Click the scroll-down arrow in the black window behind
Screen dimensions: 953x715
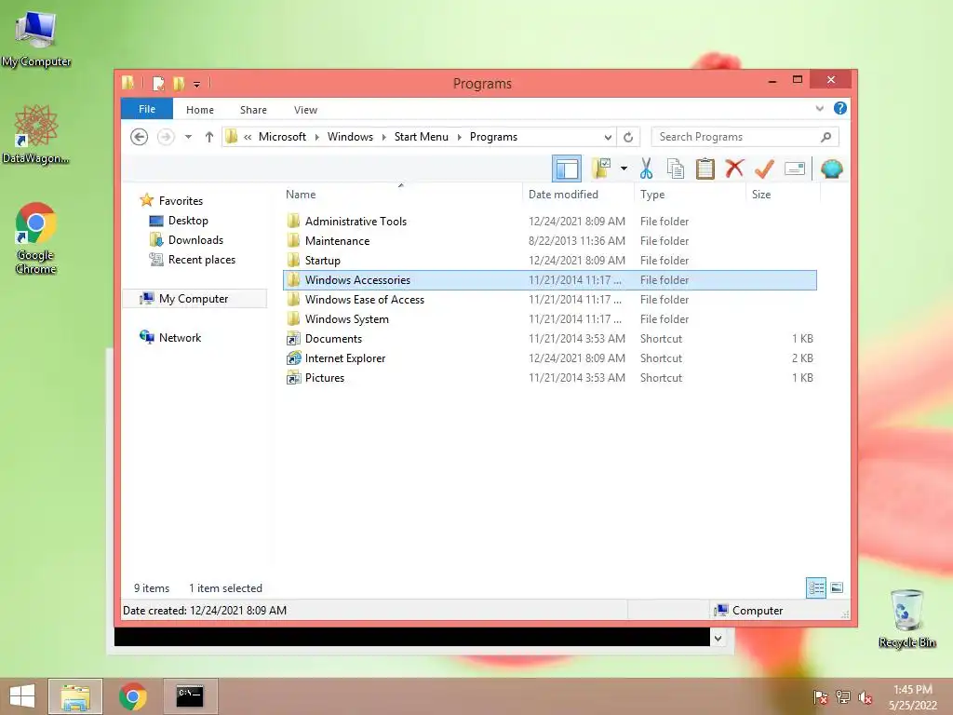(x=718, y=638)
